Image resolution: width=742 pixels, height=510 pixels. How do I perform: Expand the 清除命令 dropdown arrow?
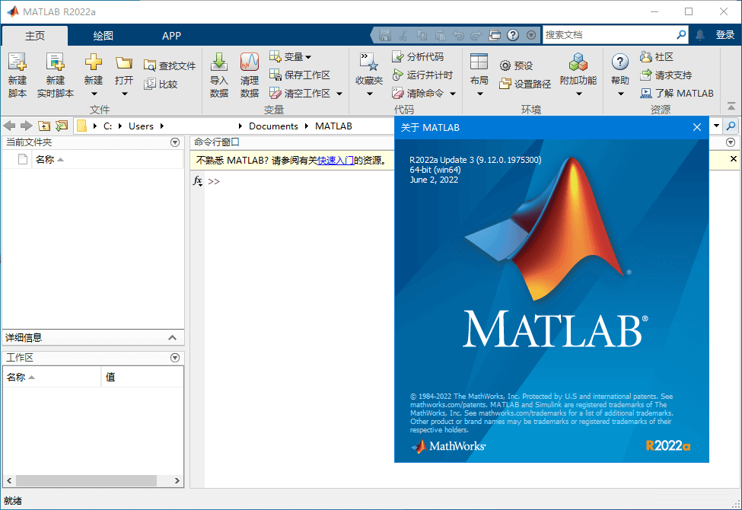pyautogui.click(x=452, y=94)
